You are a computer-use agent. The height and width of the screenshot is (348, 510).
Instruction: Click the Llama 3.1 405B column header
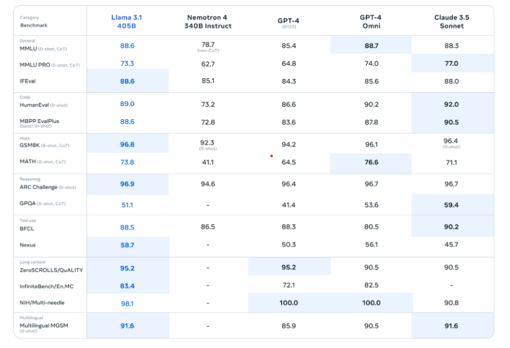(127, 22)
